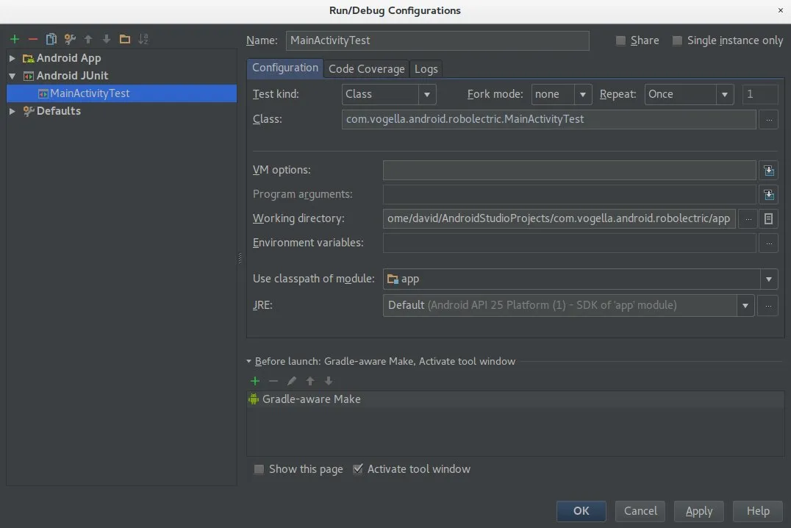791x528 pixels.
Task: Click into the Name input field
Action: coord(437,40)
